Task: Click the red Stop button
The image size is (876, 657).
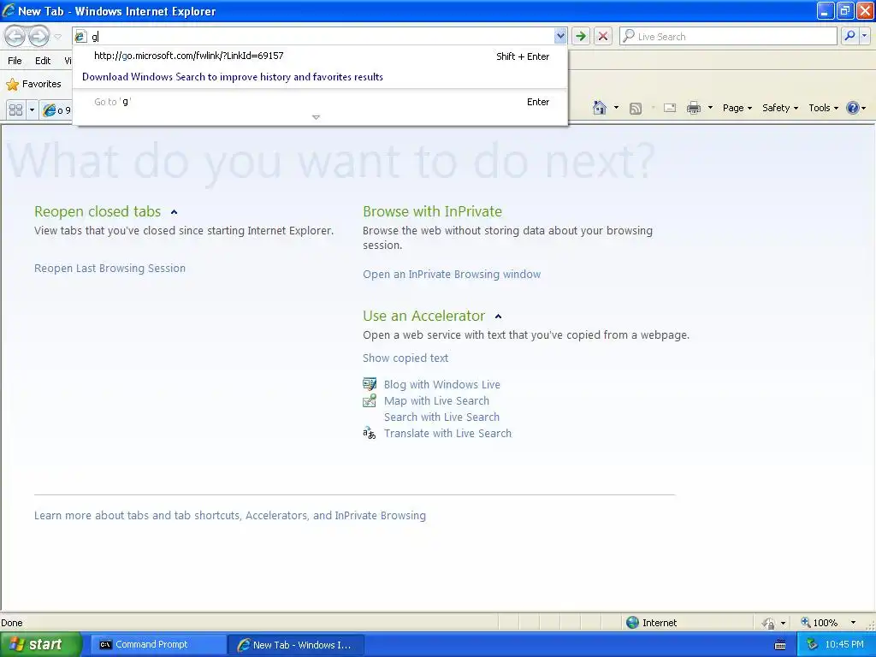Action: tap(603, 36)
